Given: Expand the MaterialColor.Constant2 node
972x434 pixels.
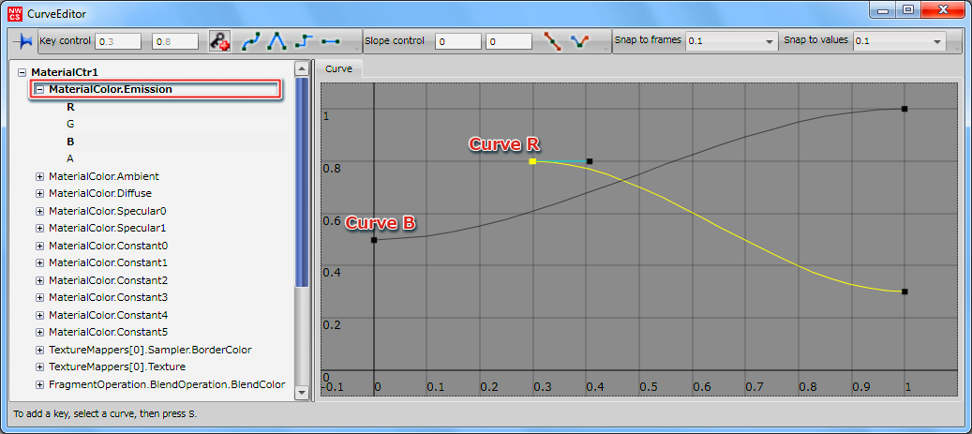Looking at the screenshot, I should click(40, 280).
